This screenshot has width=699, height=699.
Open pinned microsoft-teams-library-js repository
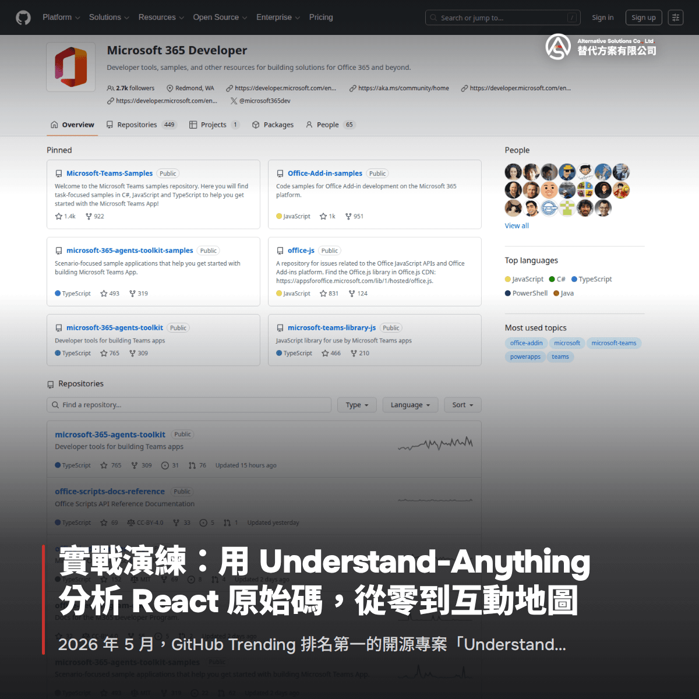[332, 328]
